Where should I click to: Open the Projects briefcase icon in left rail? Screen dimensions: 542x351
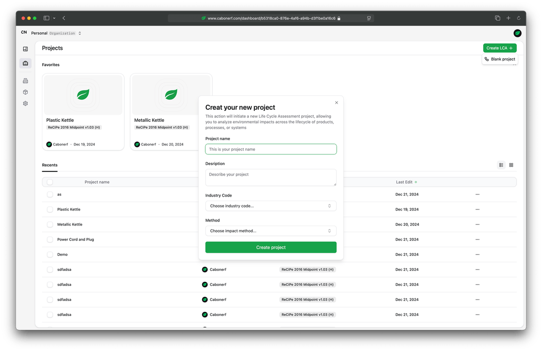tap(25, 63)
